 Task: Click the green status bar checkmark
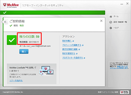tap(5, 13)
